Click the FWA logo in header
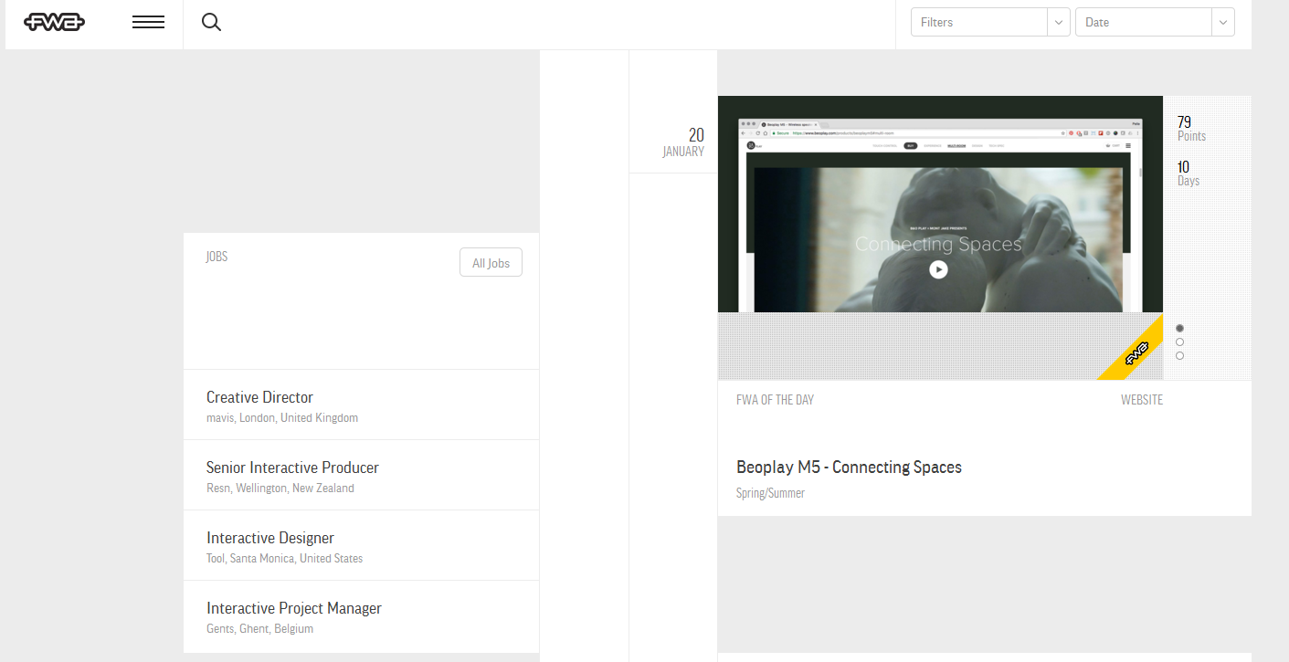The height and width of the screenshot is (662, 1289). (x=54, y=23)
